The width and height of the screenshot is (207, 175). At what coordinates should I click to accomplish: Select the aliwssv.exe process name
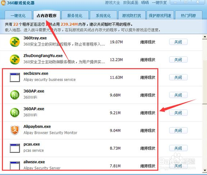pos(34,162)
